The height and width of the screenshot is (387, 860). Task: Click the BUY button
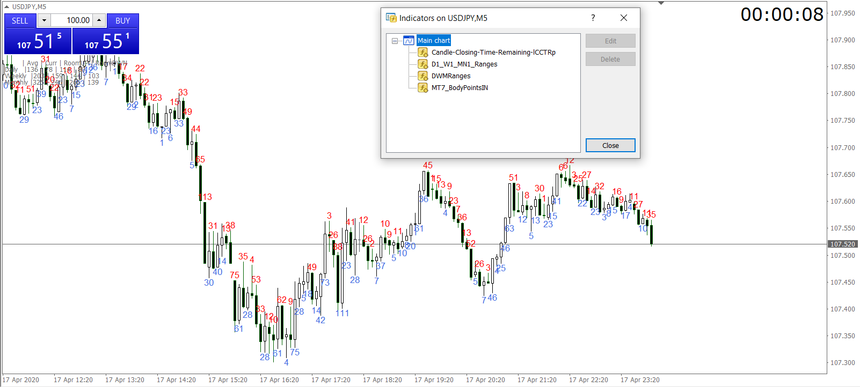pyautogui.click(x=123, y=20)
